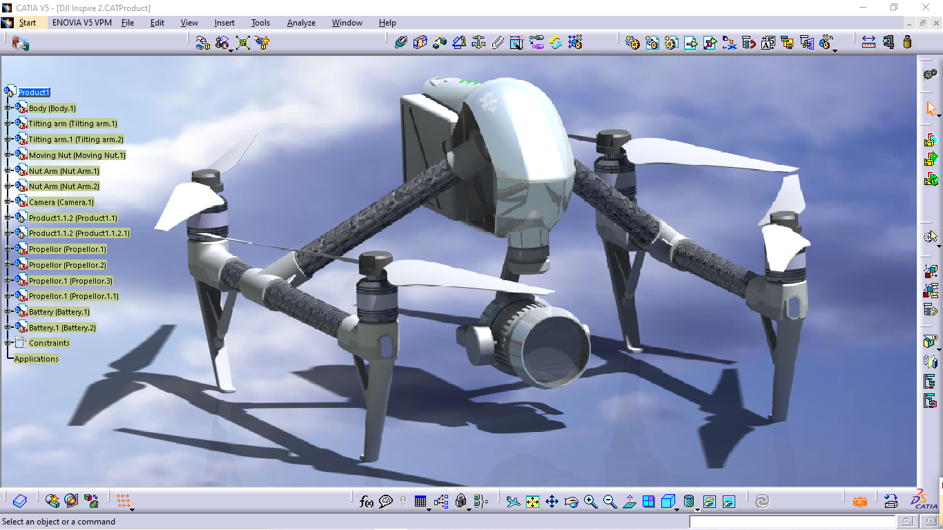The image size is (943, 530).
Task: Select Battery (Battery.1) in the tree
Action: coord(59,312)
